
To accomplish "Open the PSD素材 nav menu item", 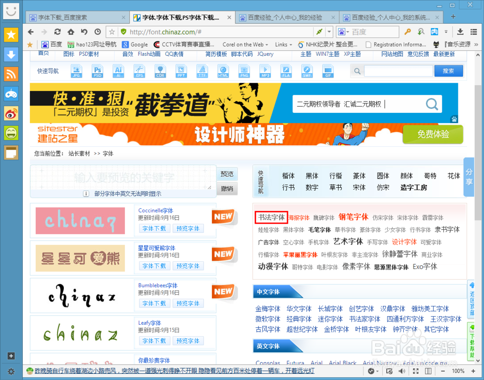I will [89, 54].
